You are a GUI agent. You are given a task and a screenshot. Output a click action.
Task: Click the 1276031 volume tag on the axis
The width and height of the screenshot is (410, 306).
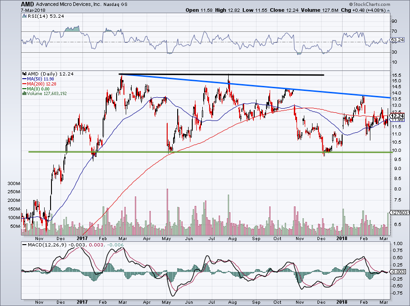pyautogui.click(x=400, y=213)
